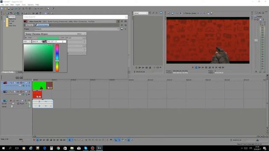Click the save snapshot icon in preview toolbar
Screen dimensions: 269x151
[x=211, y=13]
